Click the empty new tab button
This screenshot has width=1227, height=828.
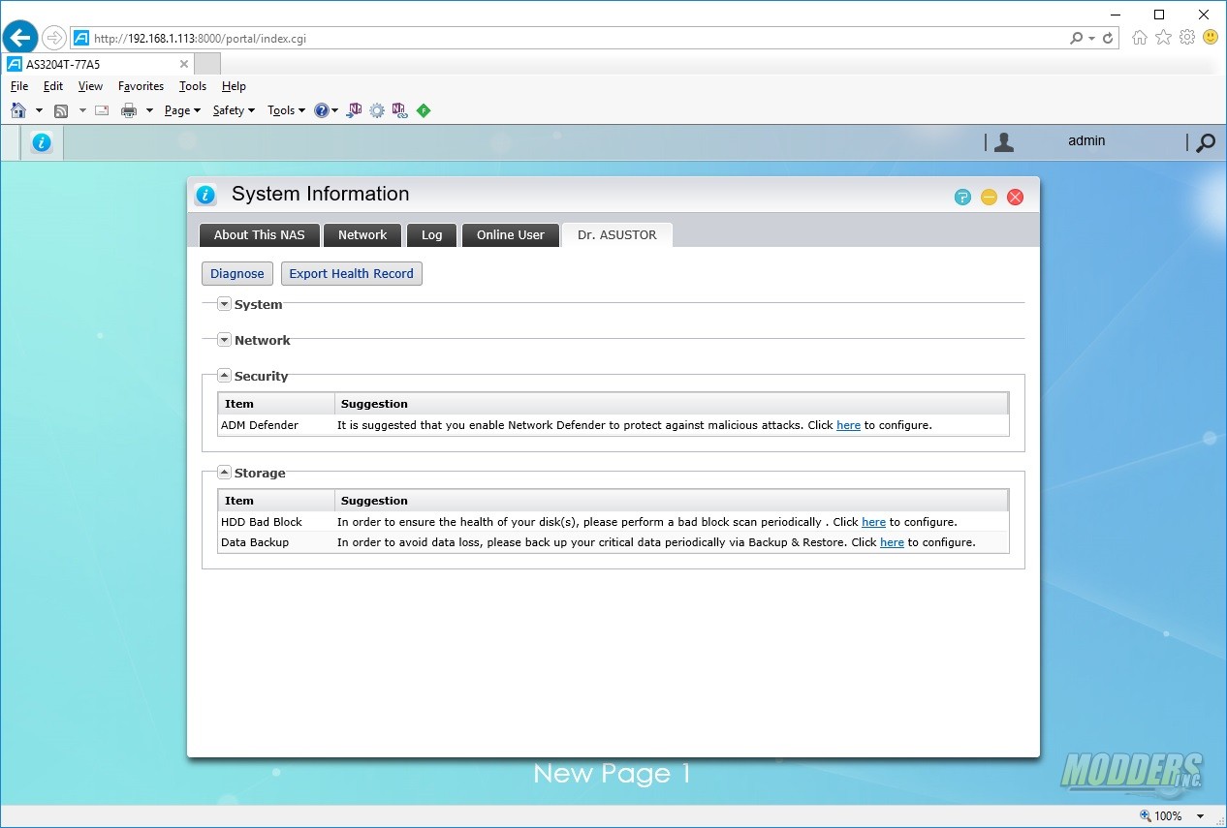pos(207,64)
